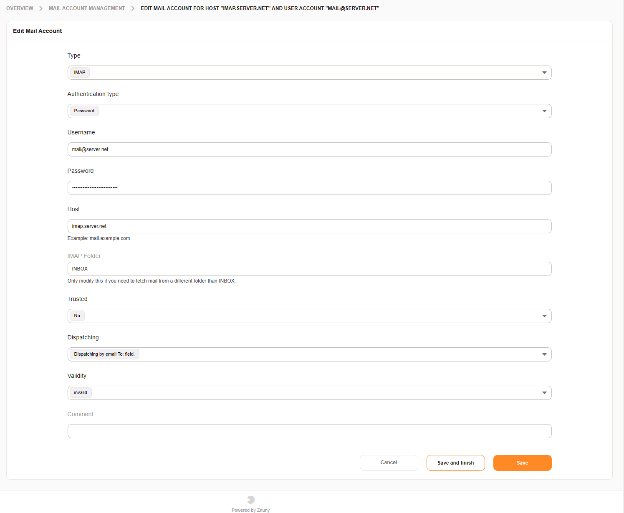
Task: Open the Authentication type dropdown
Action: 309,111
